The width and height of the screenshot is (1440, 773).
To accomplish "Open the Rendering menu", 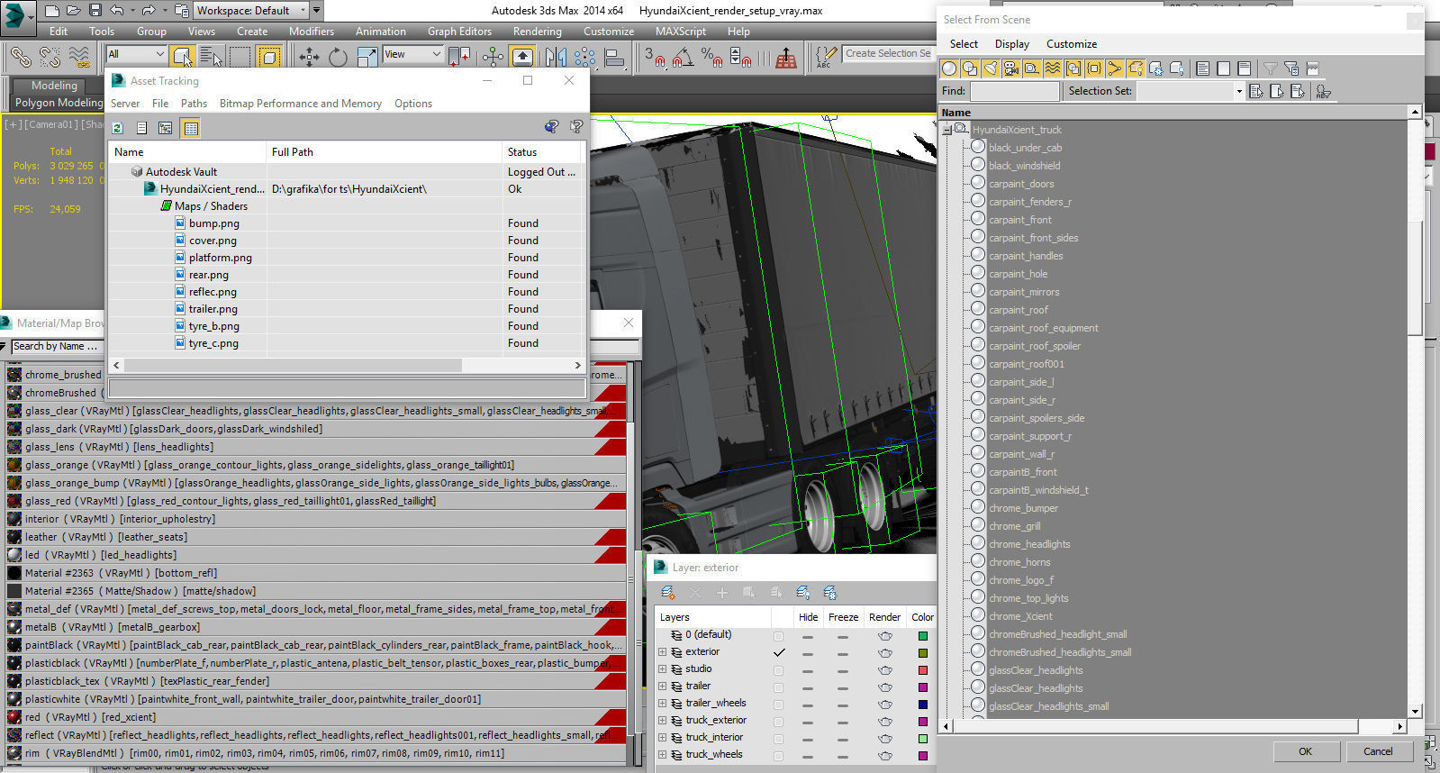I will [538, 32].
